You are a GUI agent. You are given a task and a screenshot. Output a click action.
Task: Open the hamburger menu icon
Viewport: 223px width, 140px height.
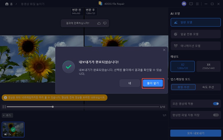pyautogui.click(x=197, y=4)
